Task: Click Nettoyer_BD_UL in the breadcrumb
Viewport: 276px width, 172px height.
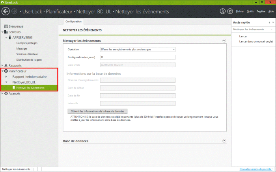Action: (94, 11)
